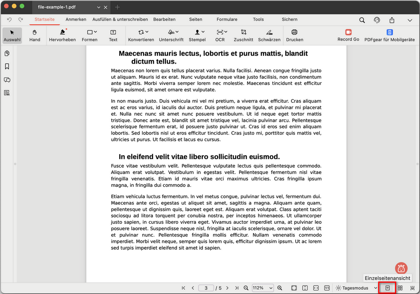Switch to Einzelseitenansicht single page view
Image resolution: width=420 pixels, height=294 pixels.
tap(387, 288)
